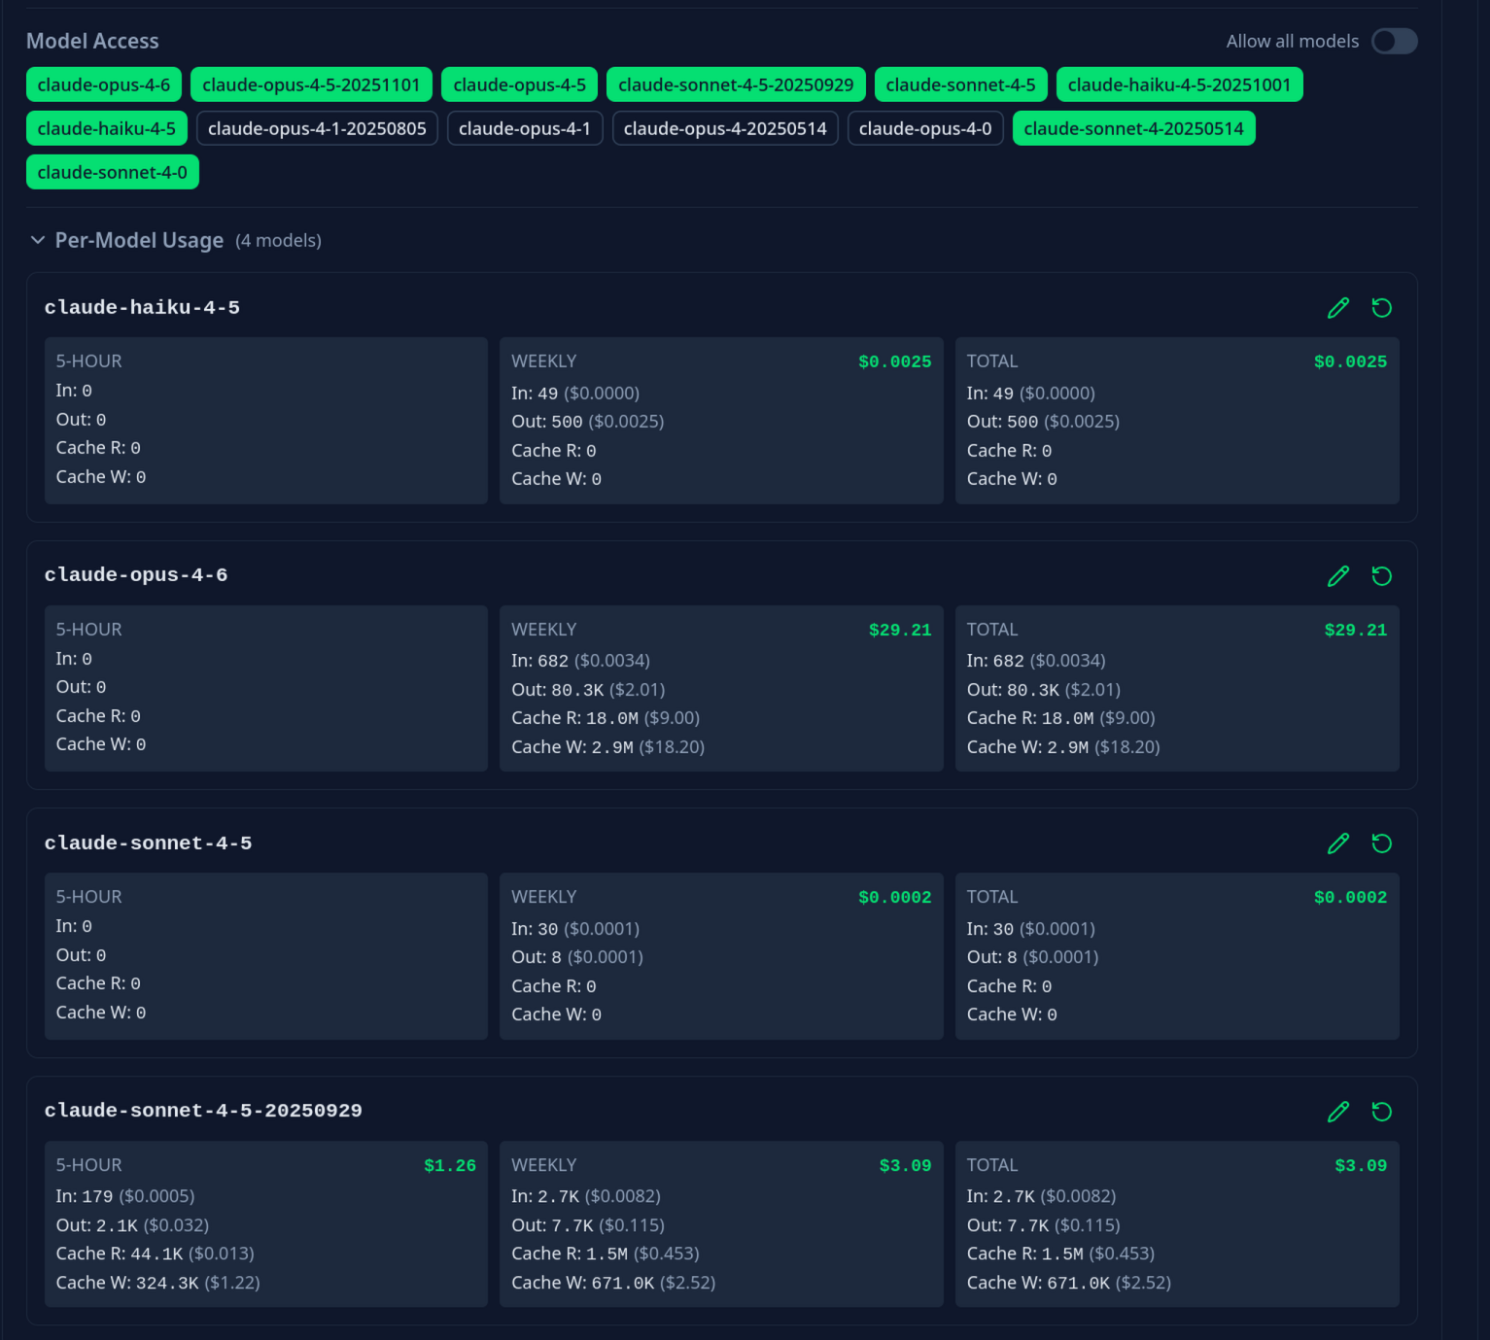Screen dimensions: 1490x1340
Task: Disable the claude-opus-4-5 model chip
Action: tap(520, 85)
